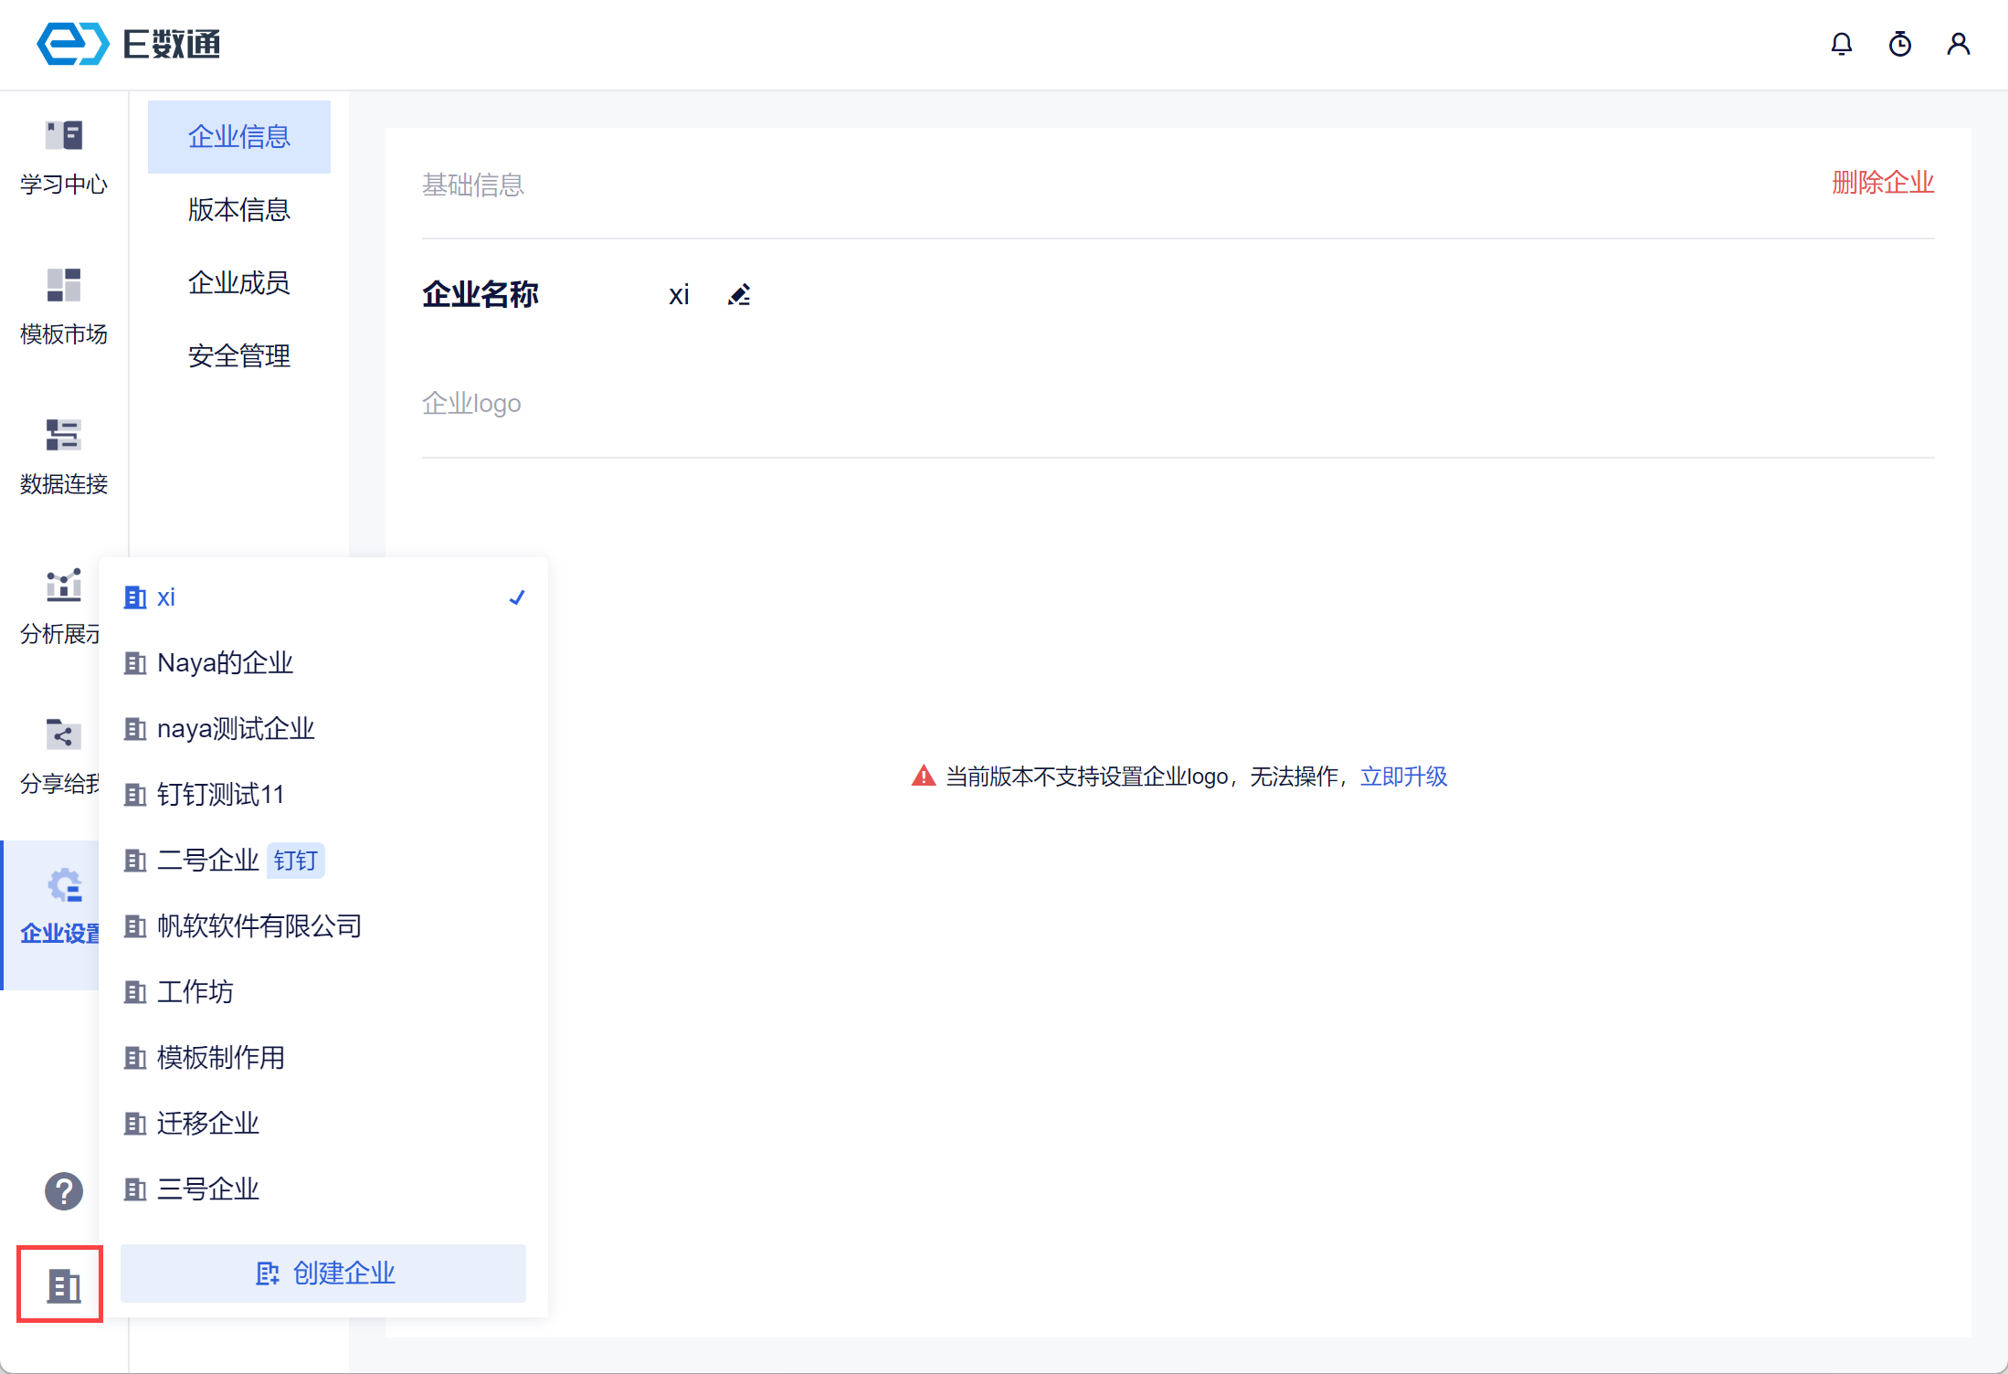Open the 安全管理 tab
Screen dimensions: 2008x1374
(239, 356)
